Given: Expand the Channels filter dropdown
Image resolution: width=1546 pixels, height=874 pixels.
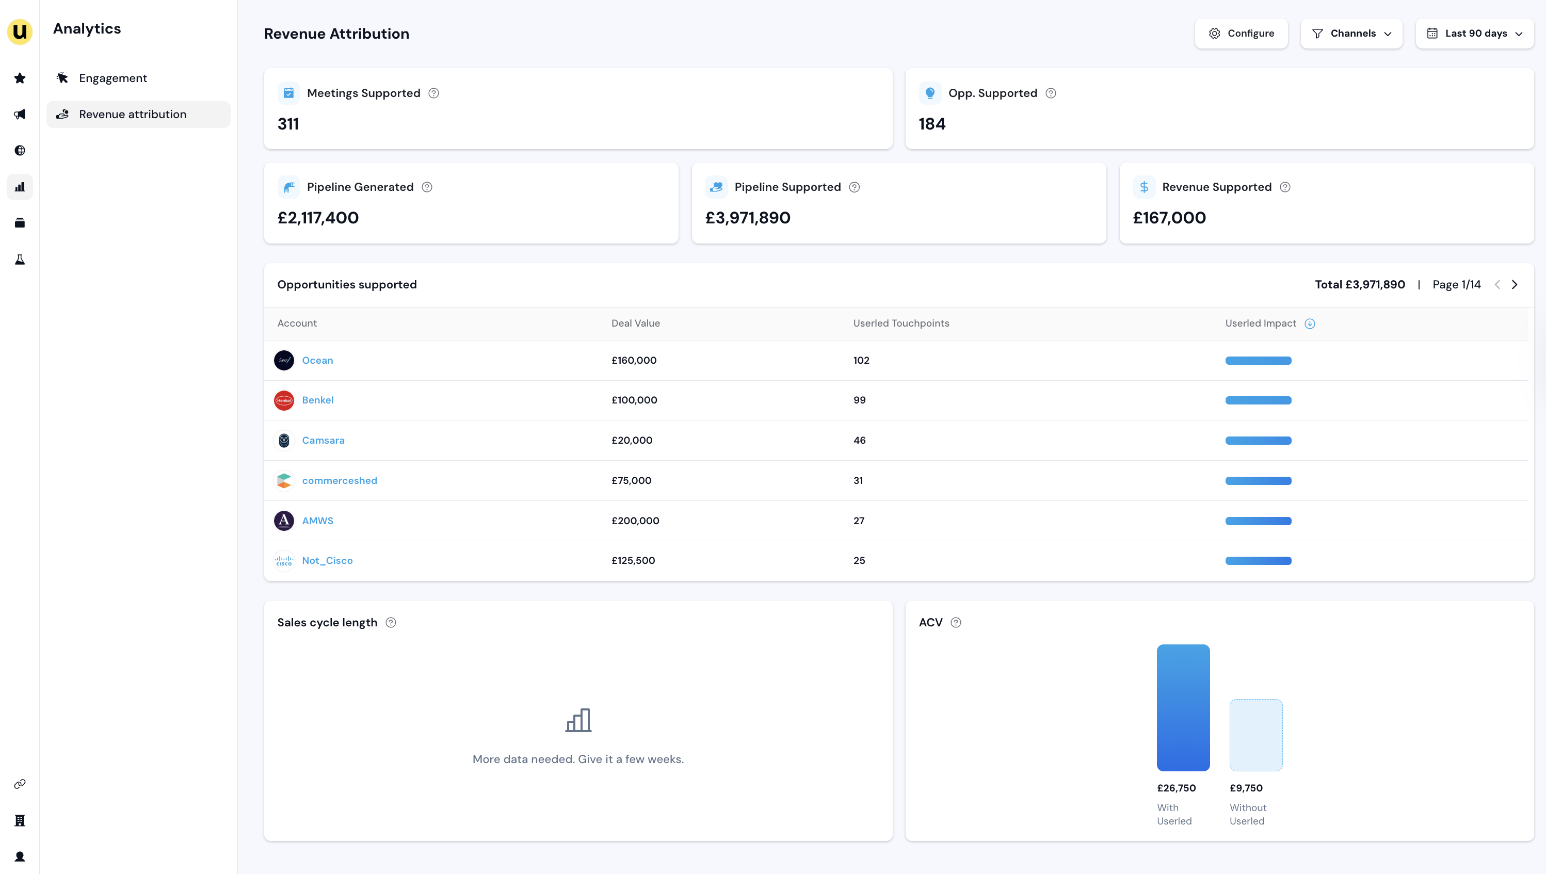Looking at the screenshot, I should coord(1351,34).
